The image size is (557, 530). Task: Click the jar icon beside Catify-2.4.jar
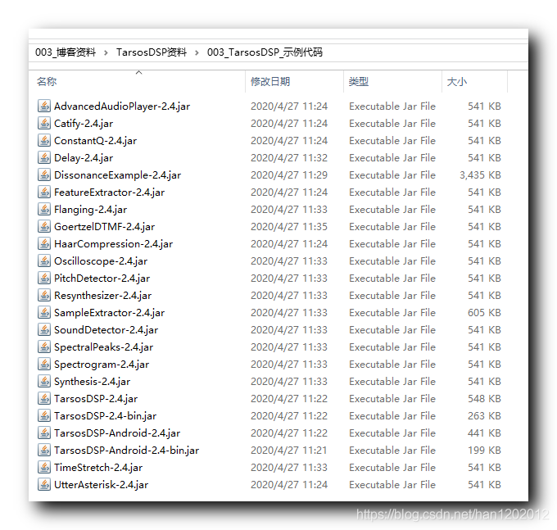click(x=44, y=123)
